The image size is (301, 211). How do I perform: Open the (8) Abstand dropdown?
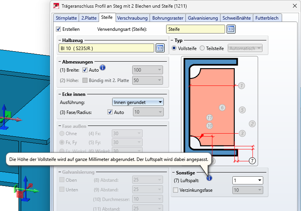[148, 180]
